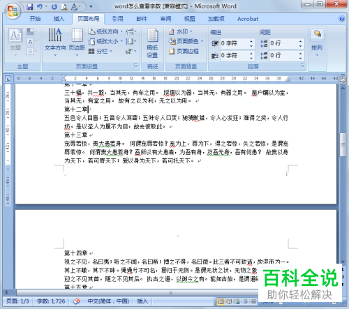Image resolution: width=349 pixels, height=309 pixels.
Task: Open theme effects dropdown
Action: click(x=31, y=51)
